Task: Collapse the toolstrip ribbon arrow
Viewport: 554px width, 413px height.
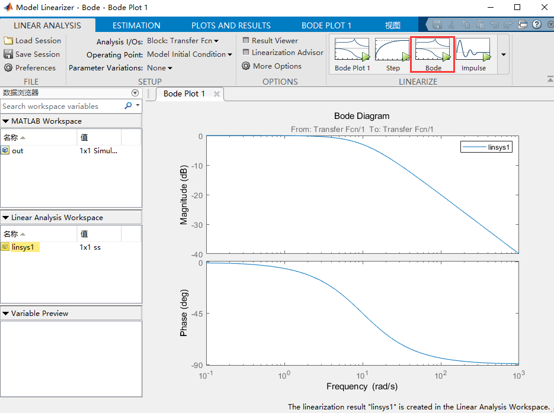Action: tap(550, 79)
